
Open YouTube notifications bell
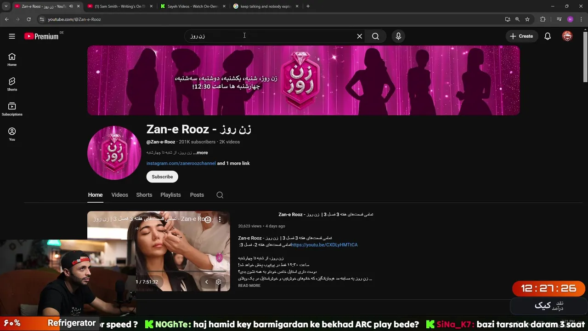coord(548,36)
